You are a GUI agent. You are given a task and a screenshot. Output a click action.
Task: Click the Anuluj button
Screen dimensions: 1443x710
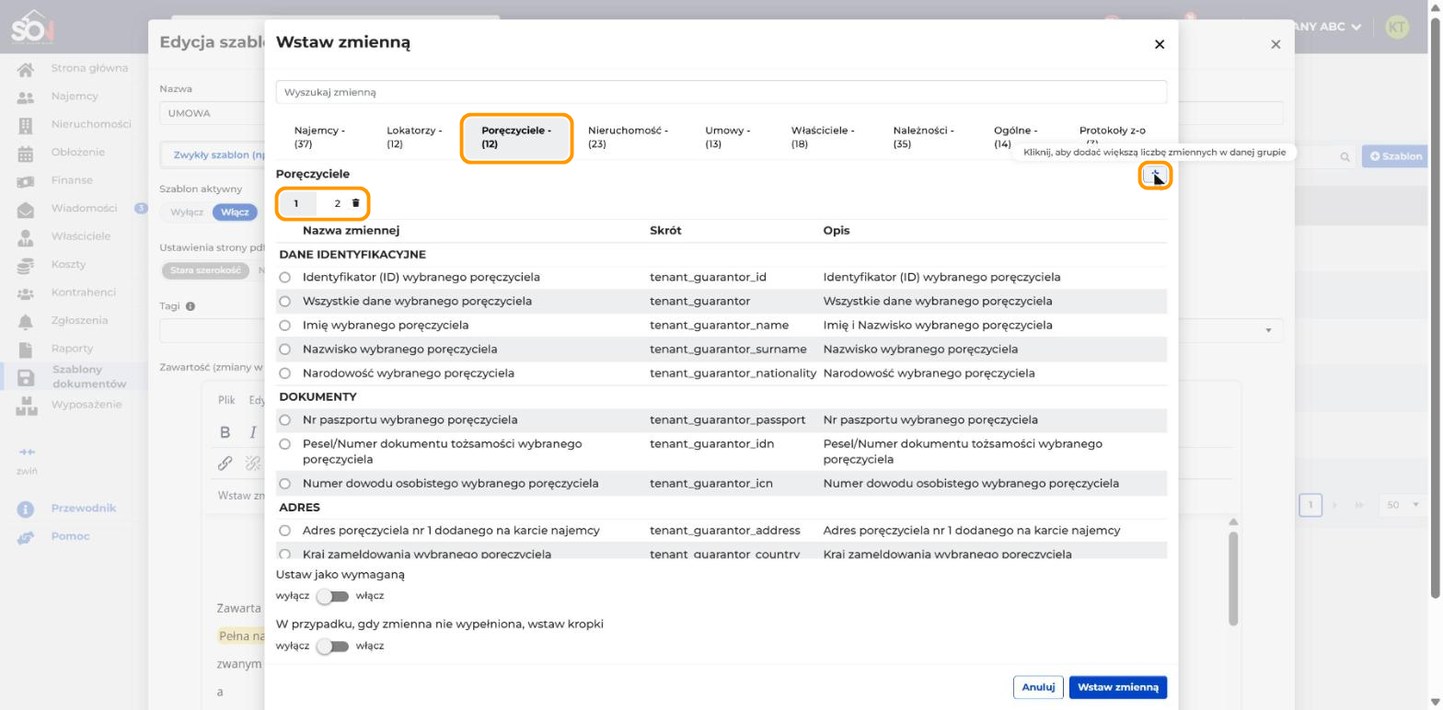[x=1038, y=687]
